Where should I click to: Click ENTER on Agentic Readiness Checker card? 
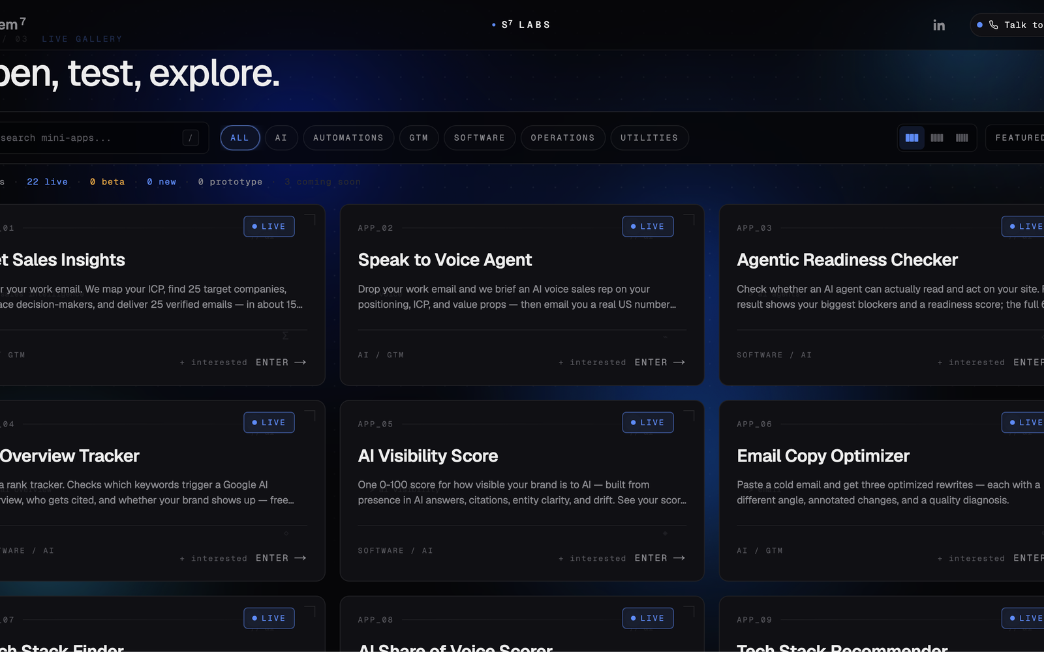(x=1029, y=362)
